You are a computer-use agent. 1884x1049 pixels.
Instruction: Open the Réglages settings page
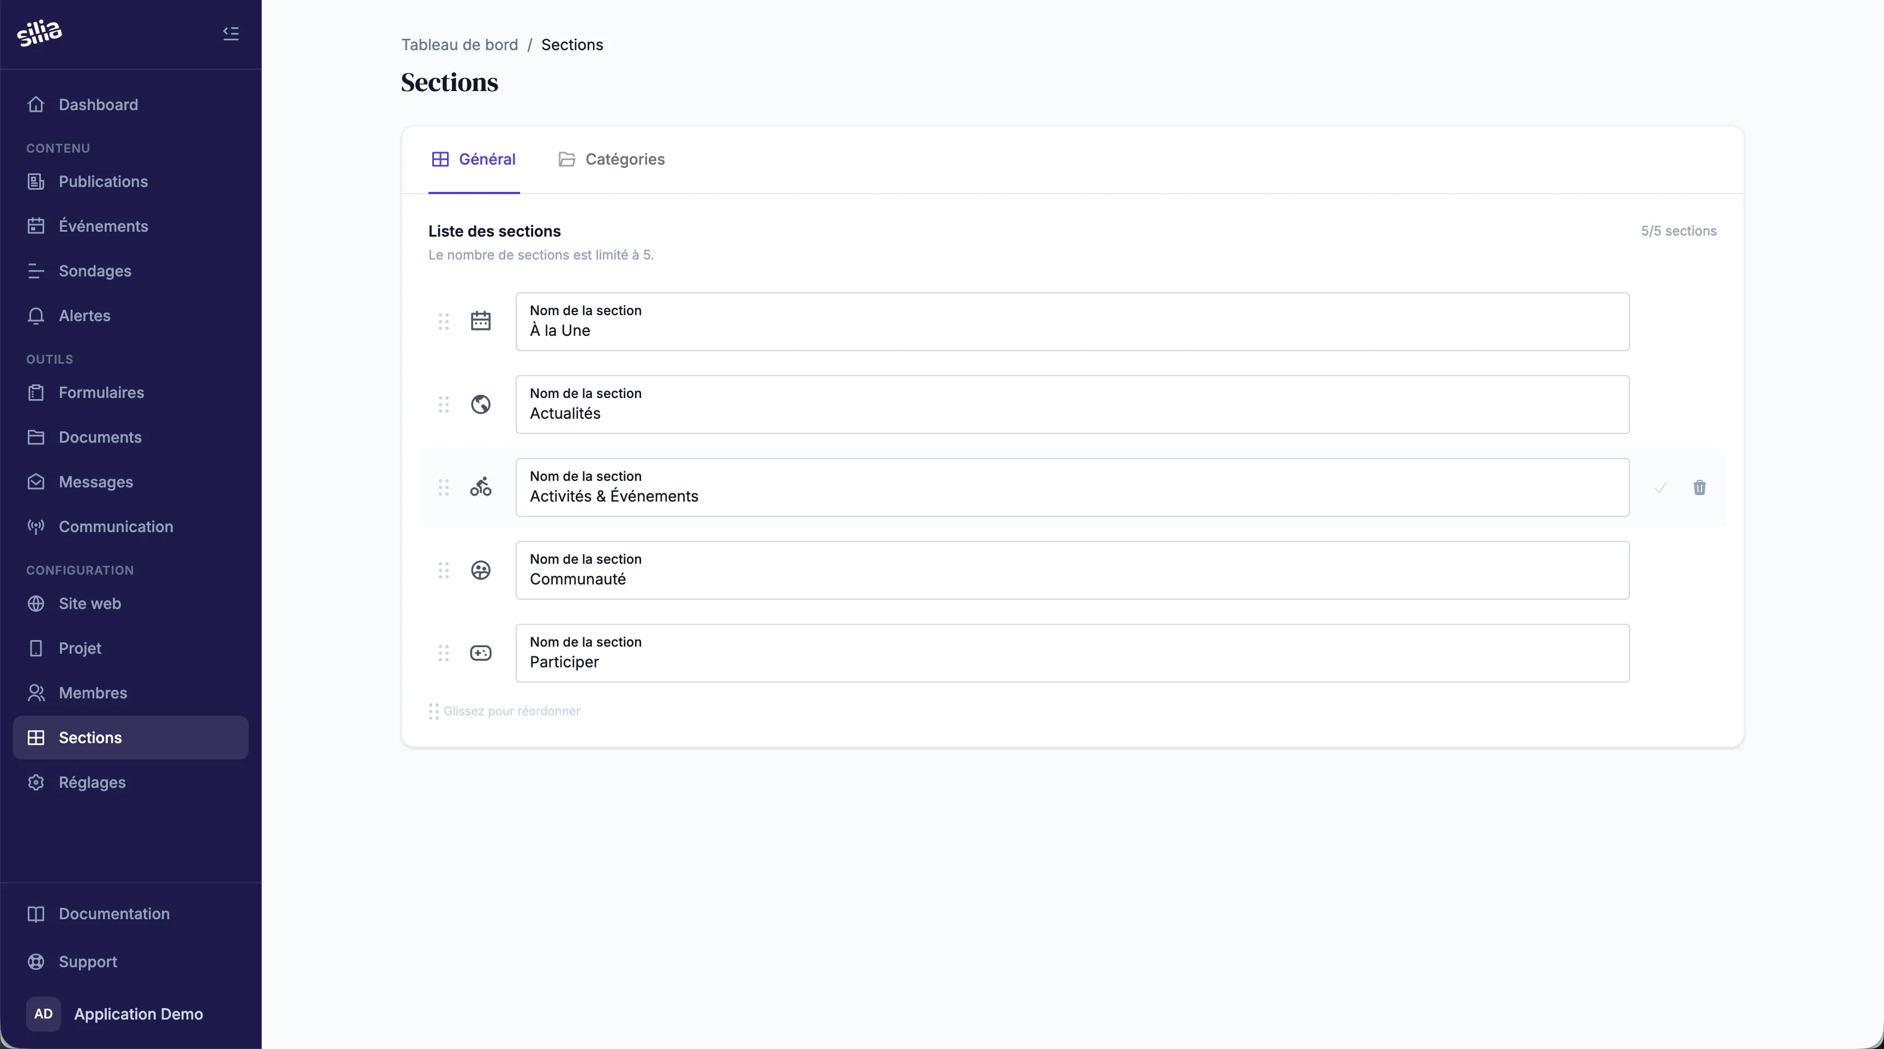coord(92,782)
